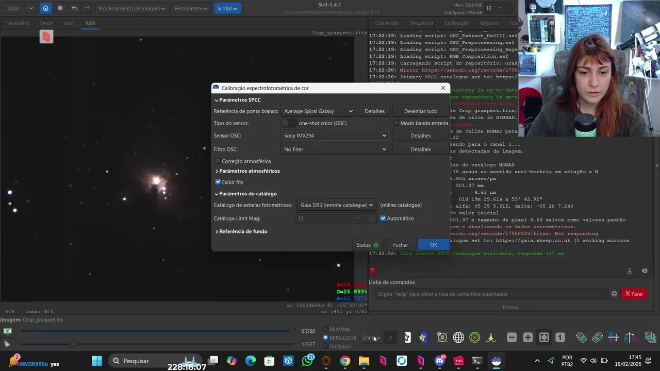Open the Filtro OSC No filter dropdown
The width and height of the screenshot is (660, 371).
click(x=335, y=149)
